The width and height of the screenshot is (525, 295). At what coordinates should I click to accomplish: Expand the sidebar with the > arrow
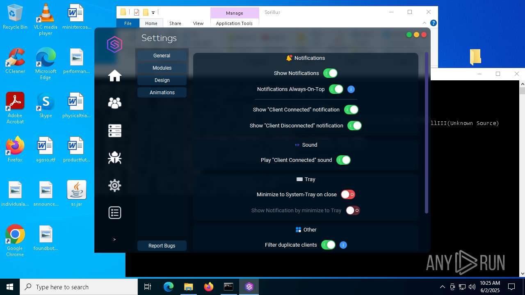114,239
